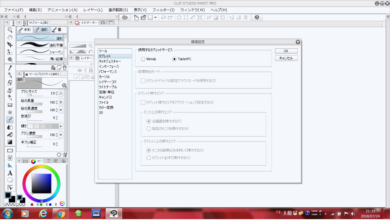Expand the save dropdown arrow in toolbar
Image resolution: width=390 pixels, height=220 pixels.
[155, 17]
